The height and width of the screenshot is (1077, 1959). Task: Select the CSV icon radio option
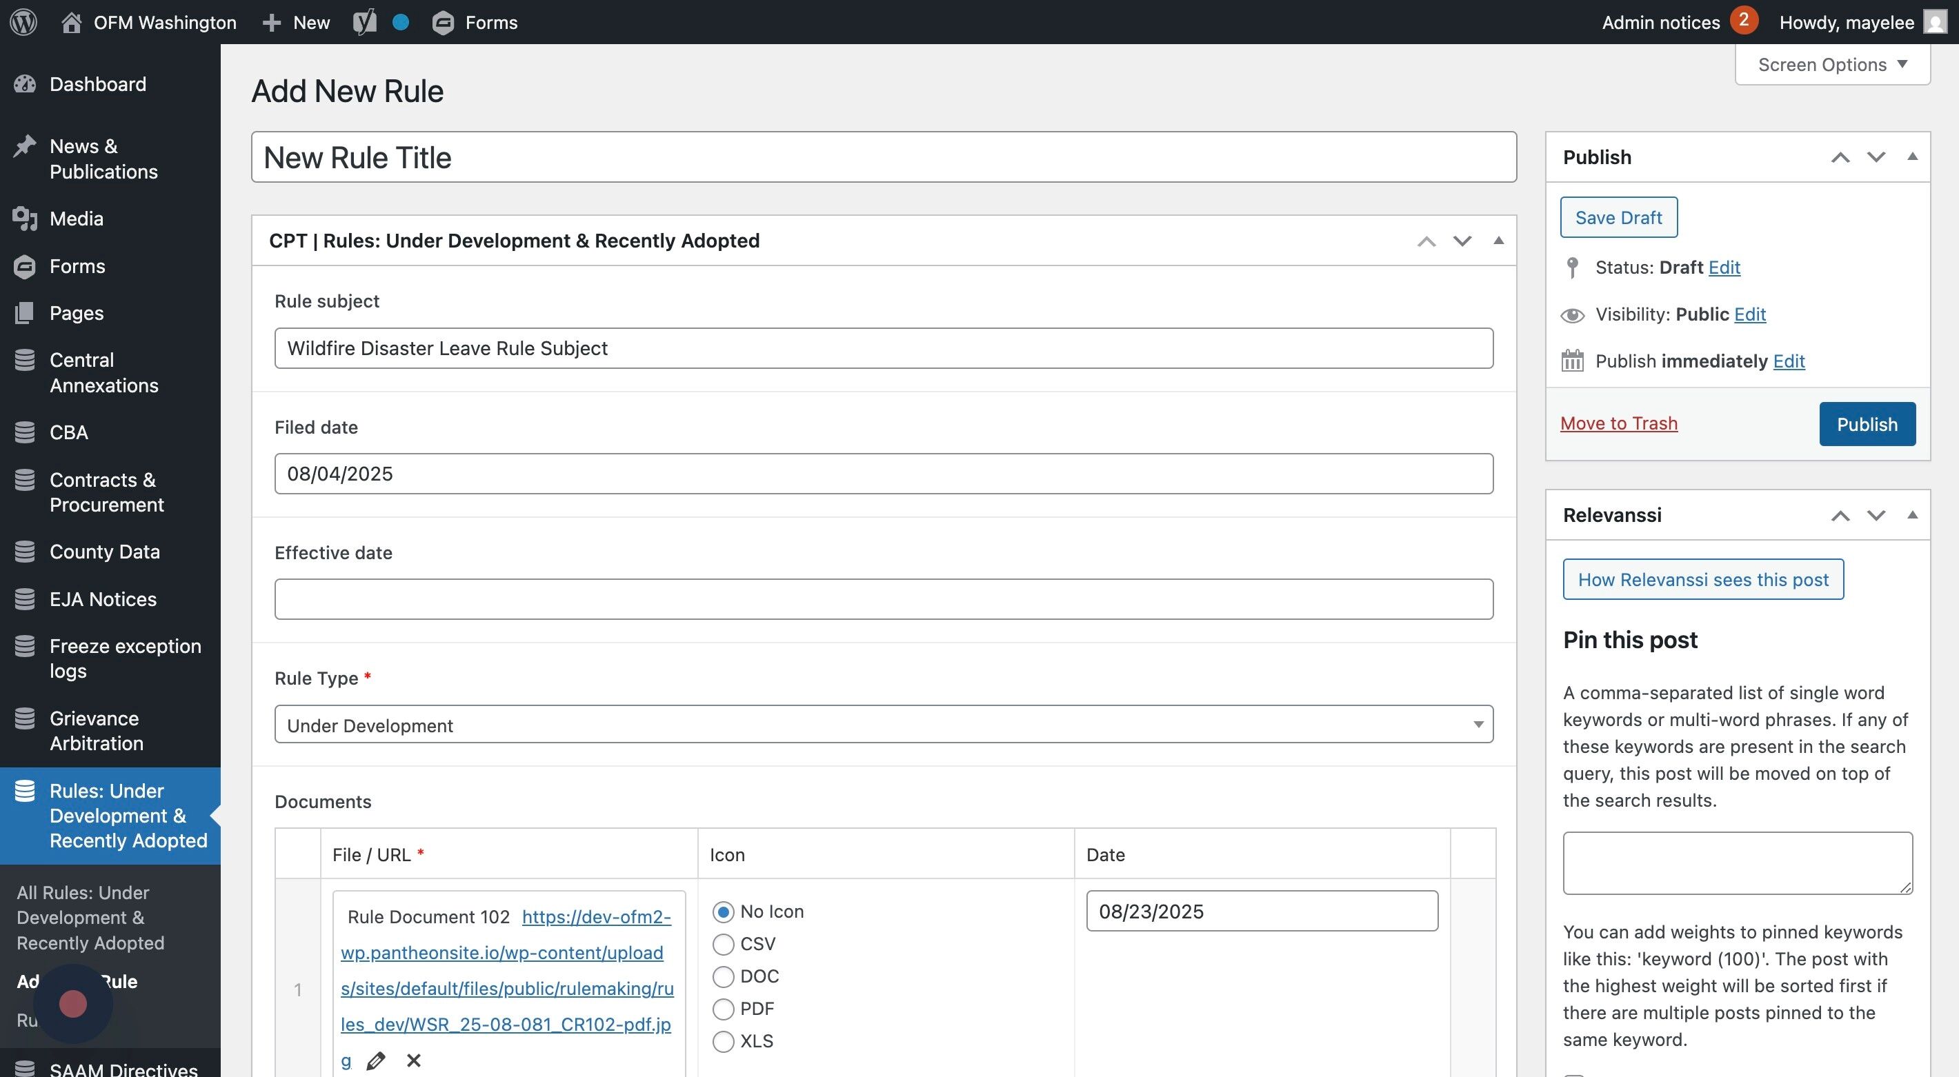[x=723, y=944]
